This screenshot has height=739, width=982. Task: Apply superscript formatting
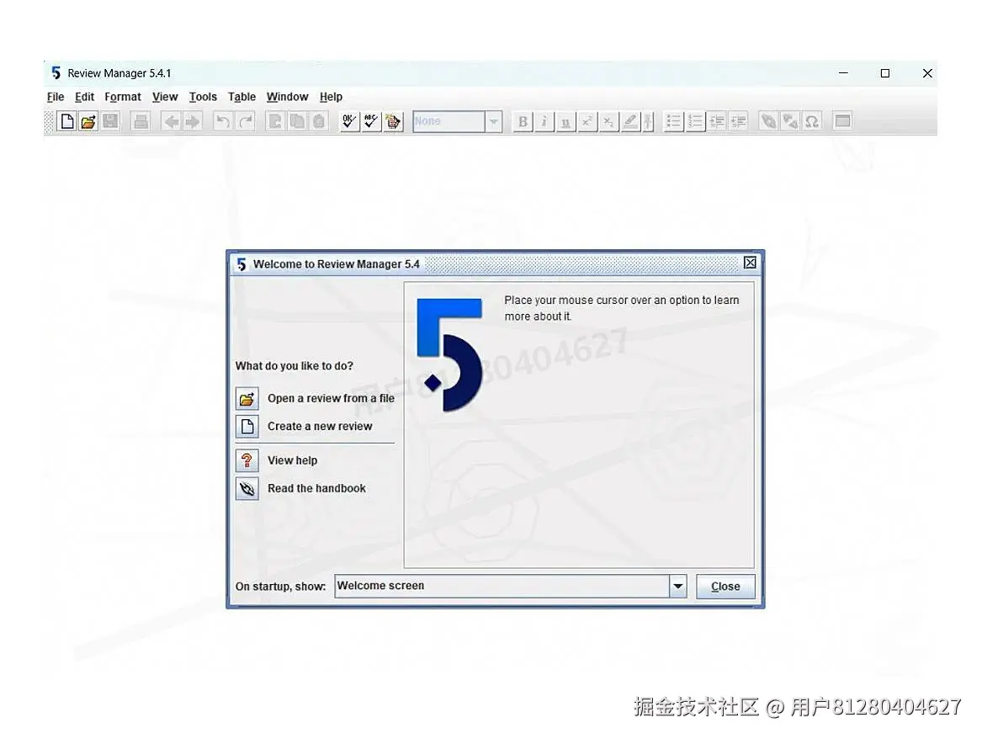(x=587, y=121)
